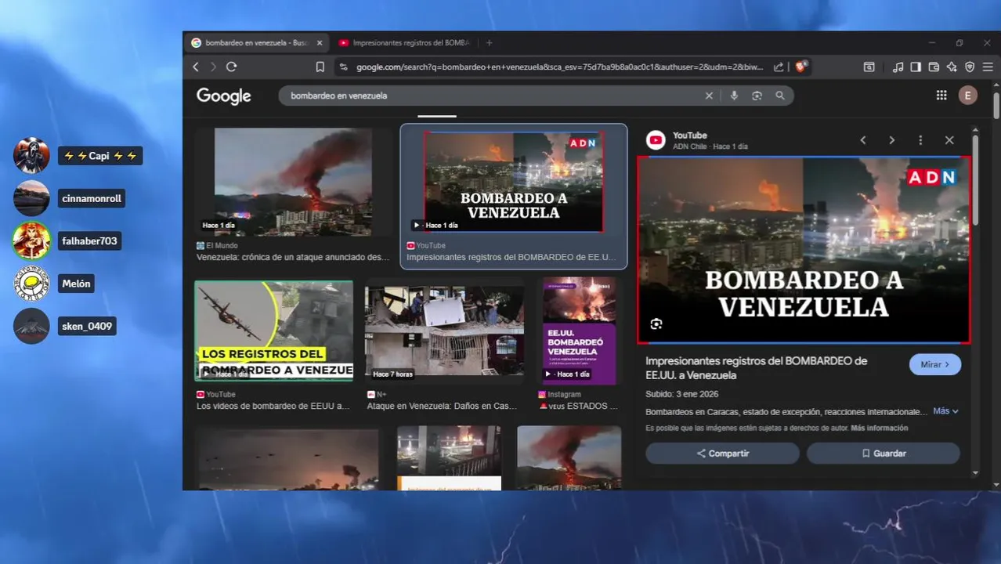This screenshot has width=1001, height=564.
Task: Toggle the browser sidebar panel icon
Action: click(916, 67)
